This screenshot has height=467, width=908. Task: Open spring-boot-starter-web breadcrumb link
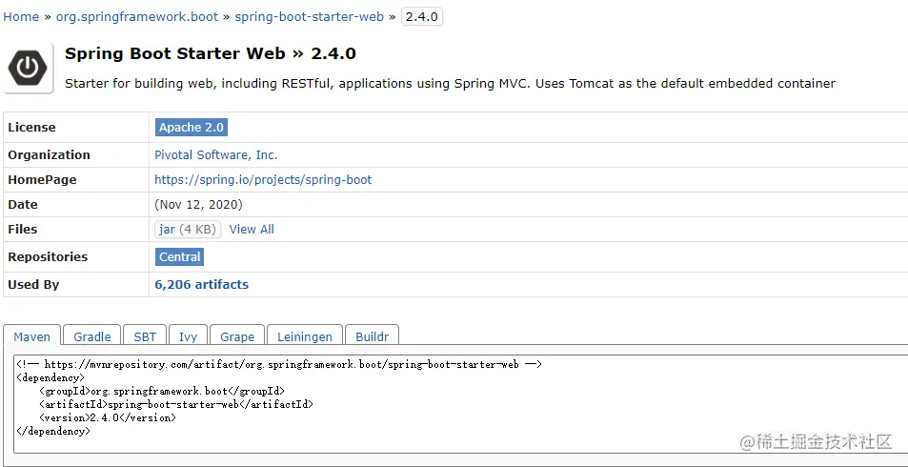[309, 16]
